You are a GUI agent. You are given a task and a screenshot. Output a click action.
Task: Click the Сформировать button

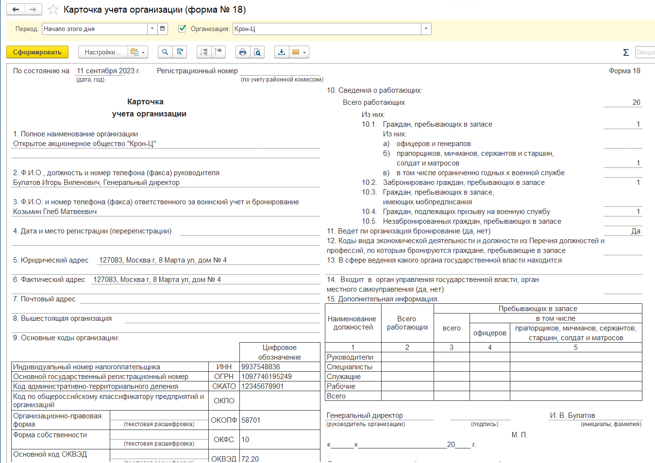(37, 52)
